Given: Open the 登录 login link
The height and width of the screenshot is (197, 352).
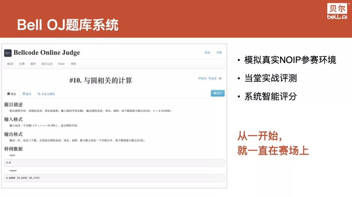Looking at the screenshot, I should tap(207, 52).
